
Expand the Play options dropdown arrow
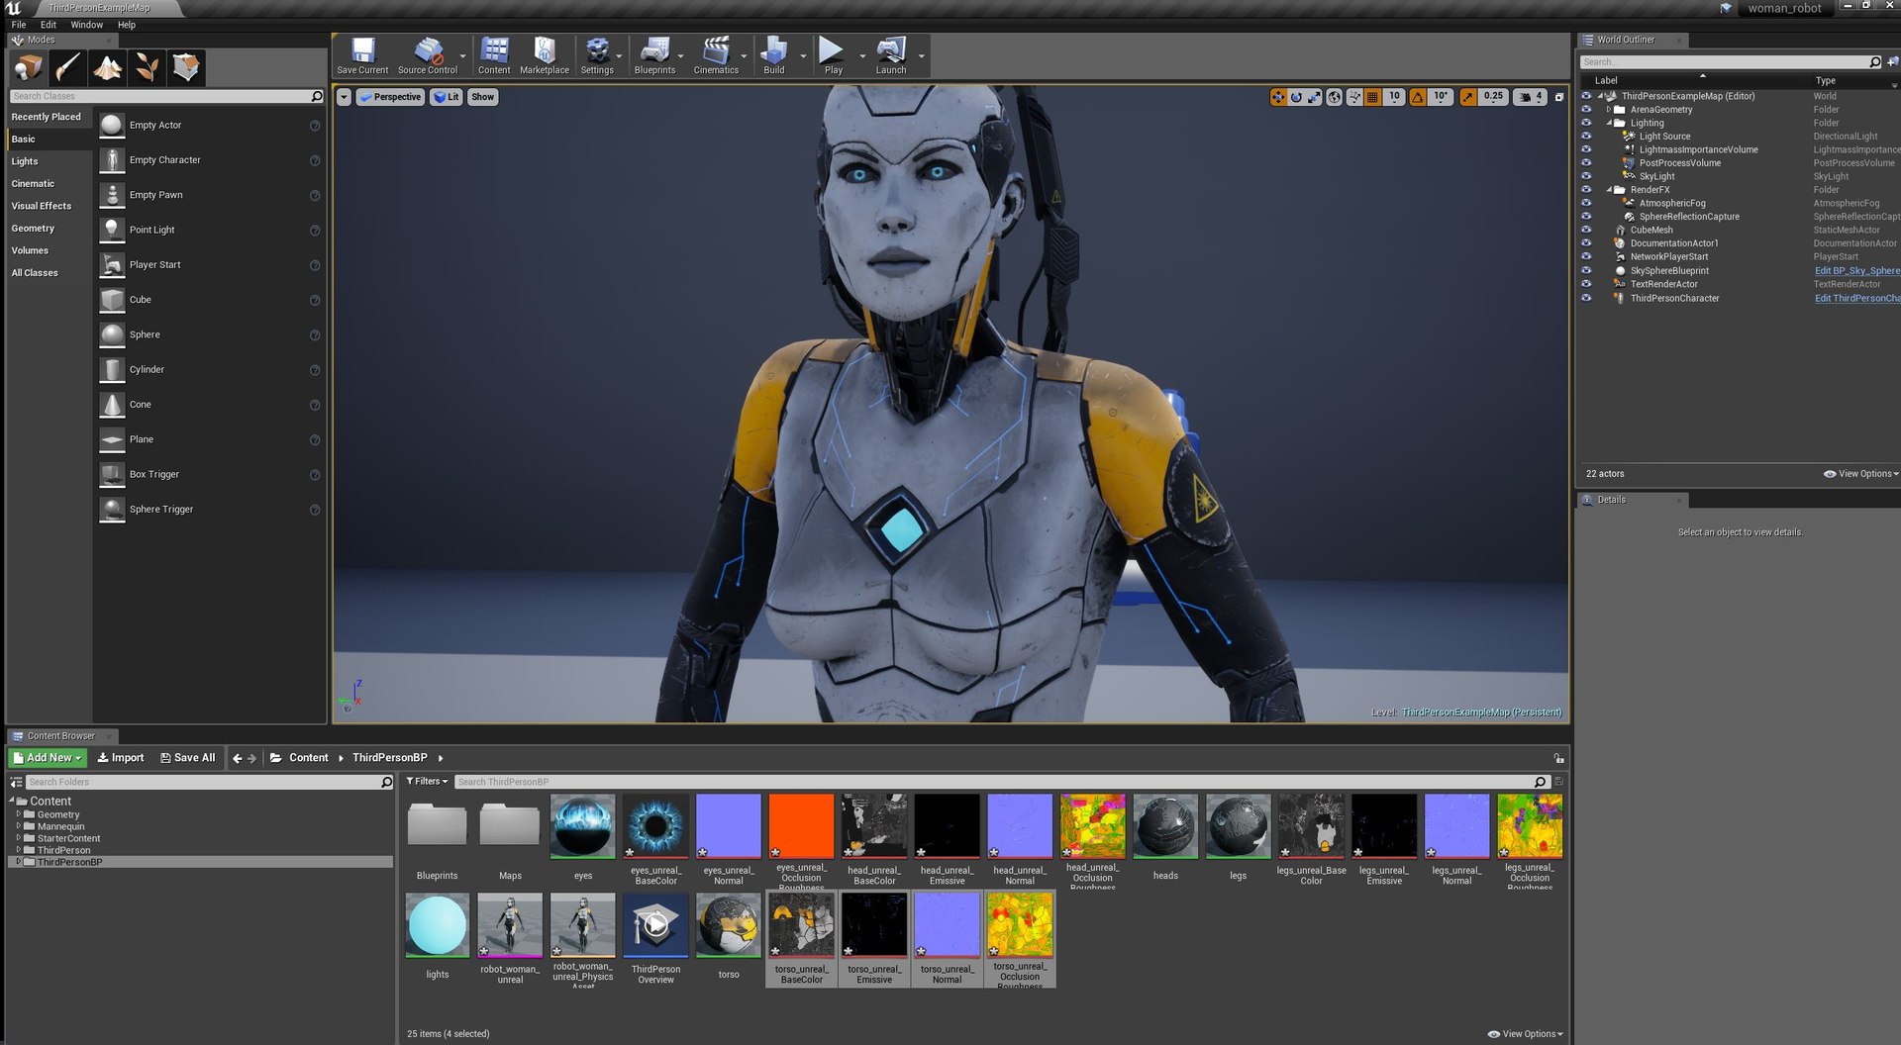[x=862, y=56]
